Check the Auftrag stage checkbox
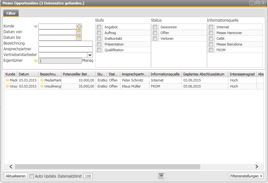This screenshot has width=268, height=183. pos(99,33)
